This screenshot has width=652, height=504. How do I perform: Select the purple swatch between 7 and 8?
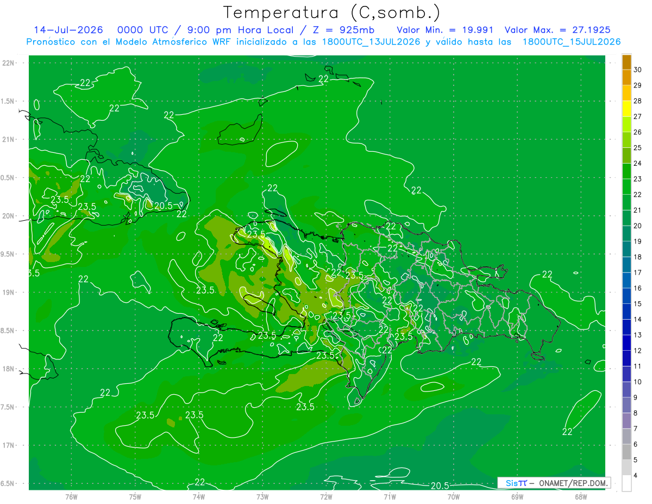pyautogui.click(x=626, y=421)
